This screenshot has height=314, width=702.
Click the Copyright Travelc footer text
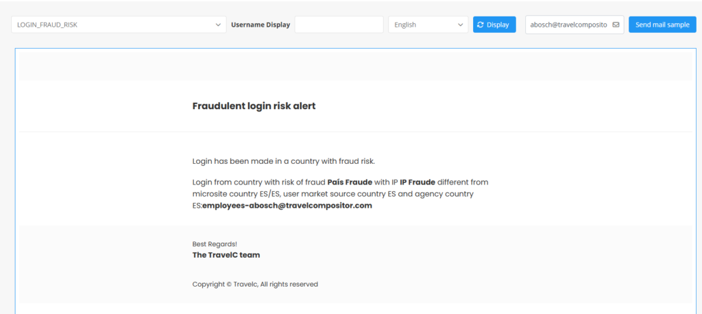255,284
